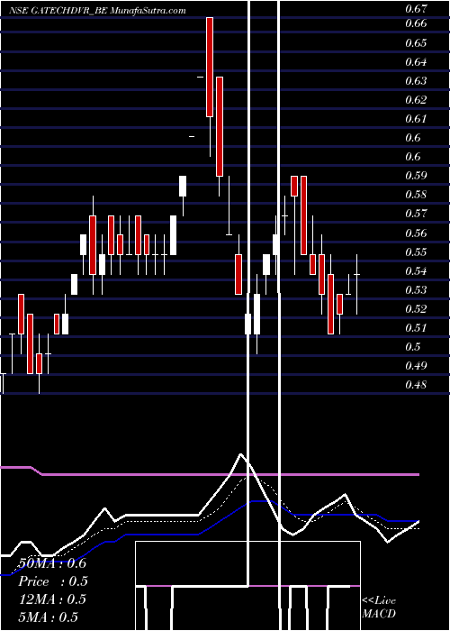
Task: Click the 0.64 price axis label
Action: [x=416, y=62]
